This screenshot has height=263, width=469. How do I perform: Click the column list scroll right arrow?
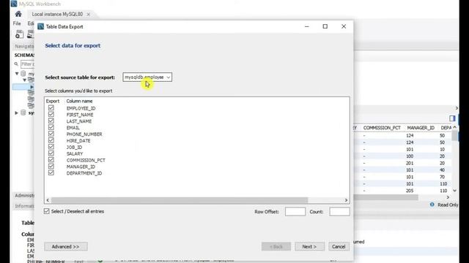coord(346,200)
